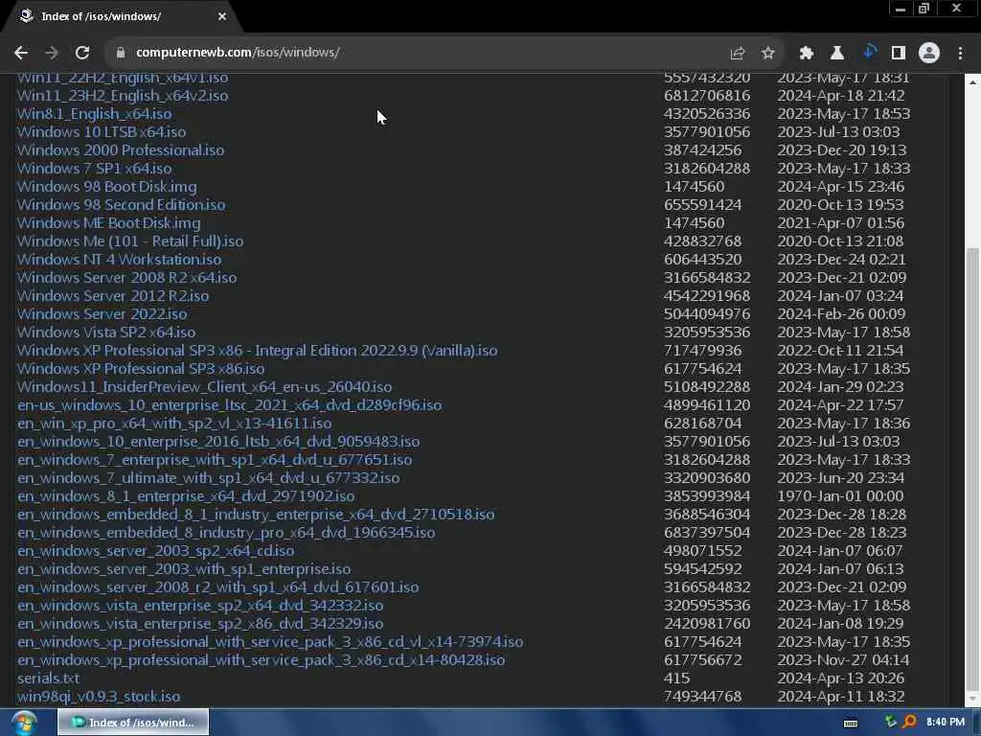This screenshot has height=736, width=981.
Task: Download XP Integral Edition 2022.9.9 (Vanilla).iso
Action: (x=257, y=351)
